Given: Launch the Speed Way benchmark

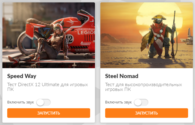Looking at the screenshot, I should tap(49, 113).
